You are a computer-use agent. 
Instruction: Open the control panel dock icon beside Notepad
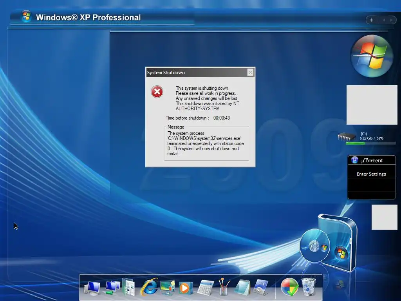[261, 287]
